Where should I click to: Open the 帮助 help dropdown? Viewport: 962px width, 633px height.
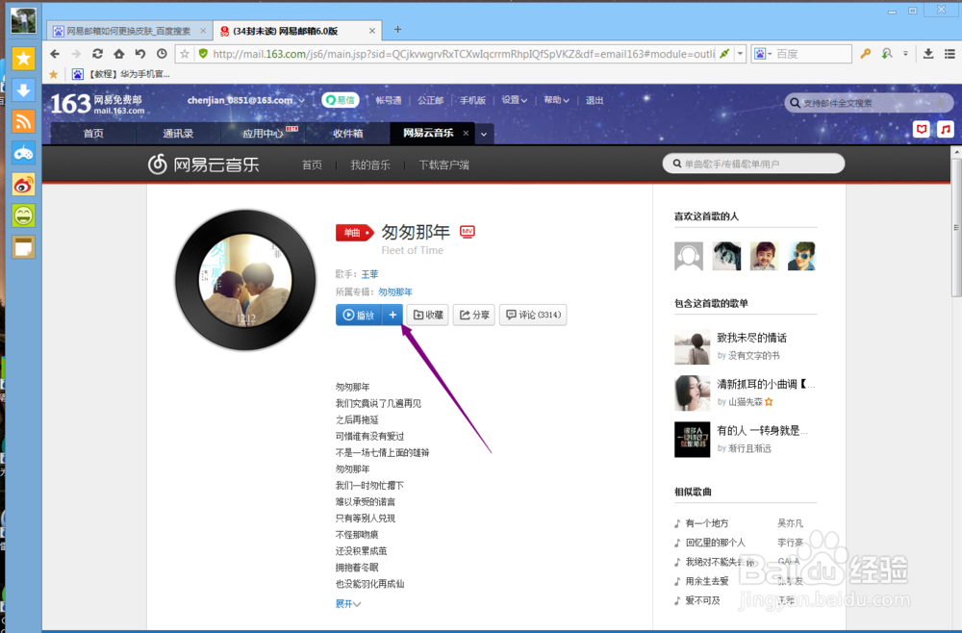pyautogui.click(x=556, y=100)
